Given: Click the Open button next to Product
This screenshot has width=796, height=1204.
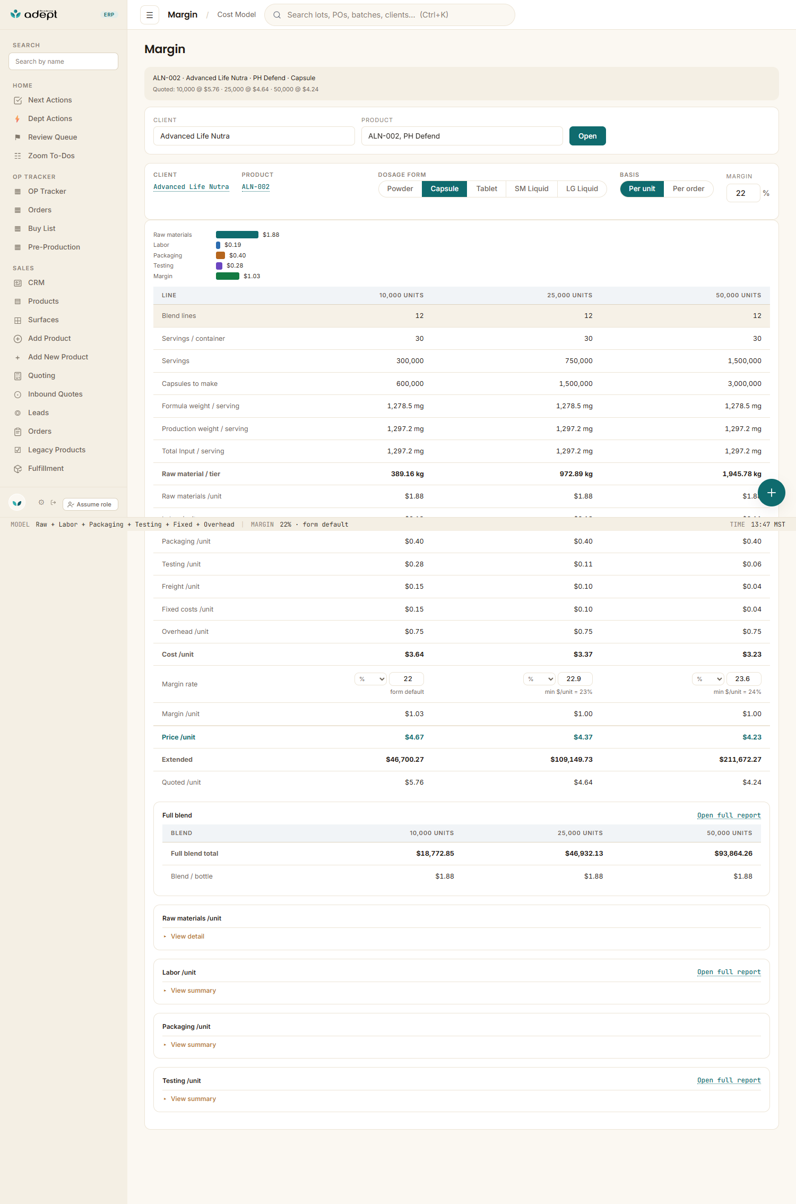Looking at the screenshot, I should click(x=587, y=136).
